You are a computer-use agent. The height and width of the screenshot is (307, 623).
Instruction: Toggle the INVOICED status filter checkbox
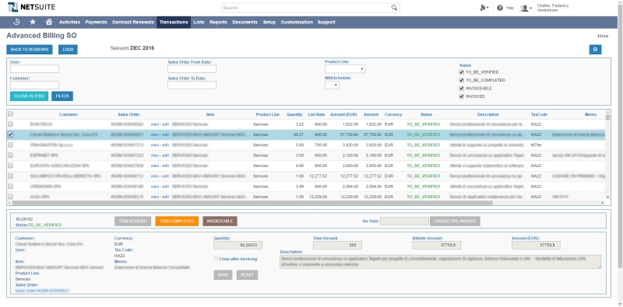click(461, 96)
